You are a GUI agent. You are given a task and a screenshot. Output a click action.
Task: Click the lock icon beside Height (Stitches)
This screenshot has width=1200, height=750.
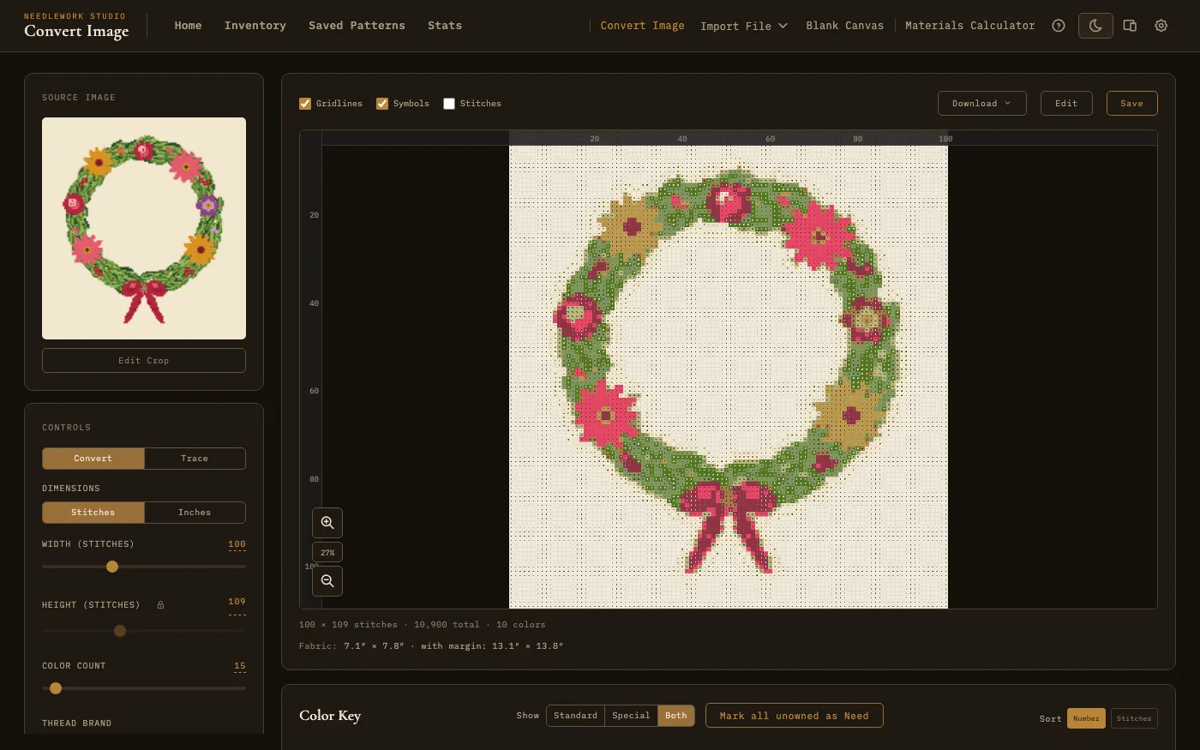click(160, 605)
